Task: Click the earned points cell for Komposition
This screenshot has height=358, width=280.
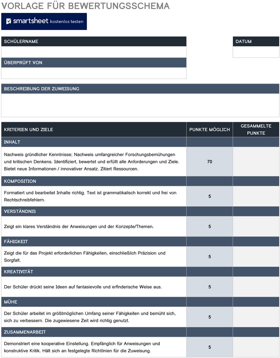Action: click(x=256, y=196)
